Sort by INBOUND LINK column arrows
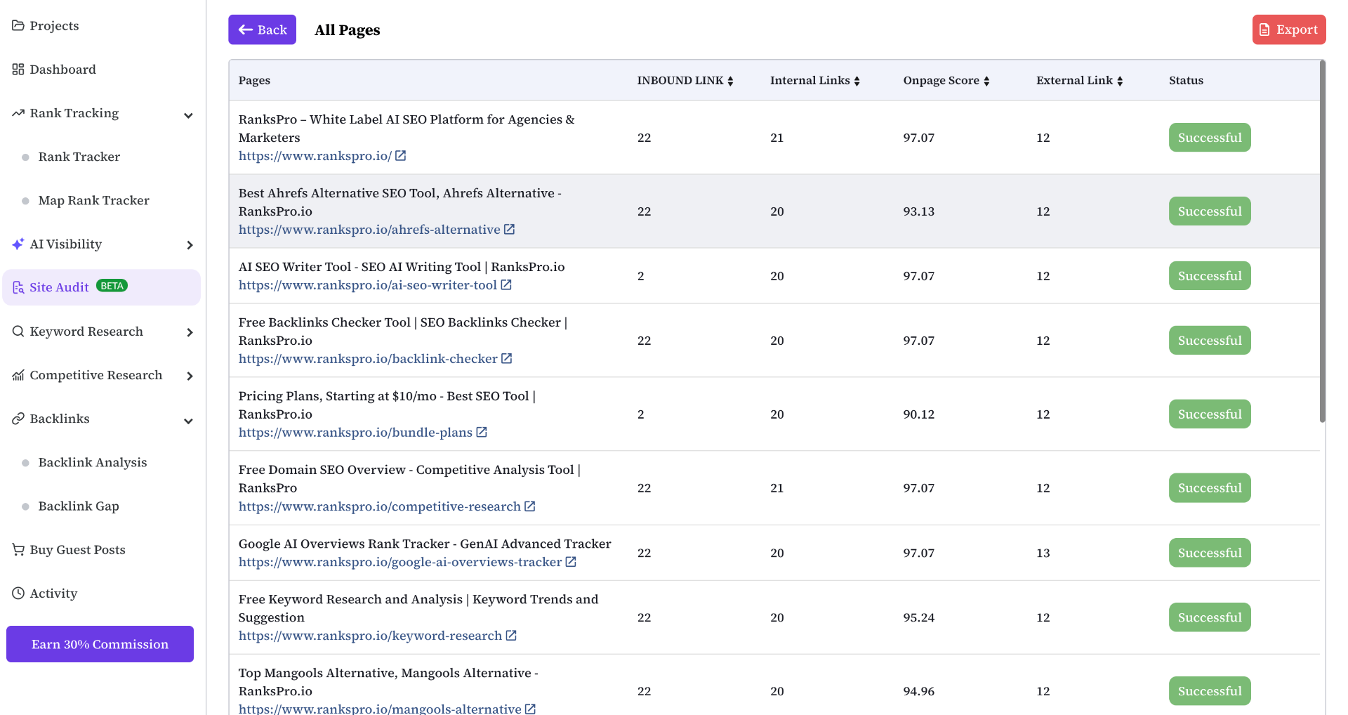The image size is (1348, 715). pos(730,81)
